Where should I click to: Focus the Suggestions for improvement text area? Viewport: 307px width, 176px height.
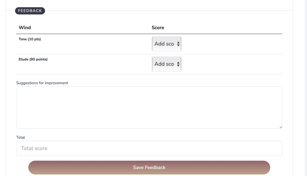pos(149,107)
